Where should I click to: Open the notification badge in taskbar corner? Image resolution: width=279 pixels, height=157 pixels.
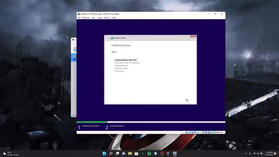pos(275,154)
